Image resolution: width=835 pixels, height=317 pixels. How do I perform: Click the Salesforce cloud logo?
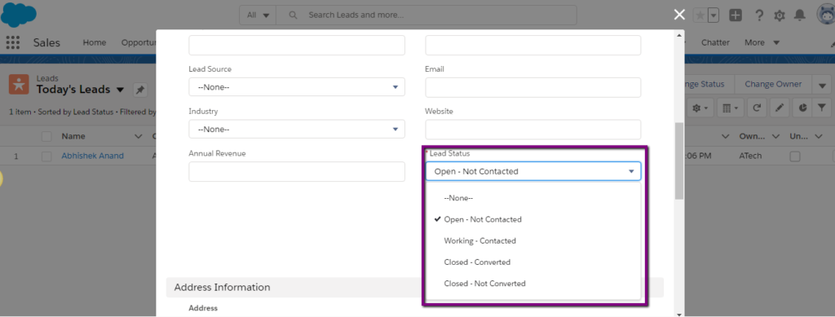pyautogui.click(x=19, y=15)
